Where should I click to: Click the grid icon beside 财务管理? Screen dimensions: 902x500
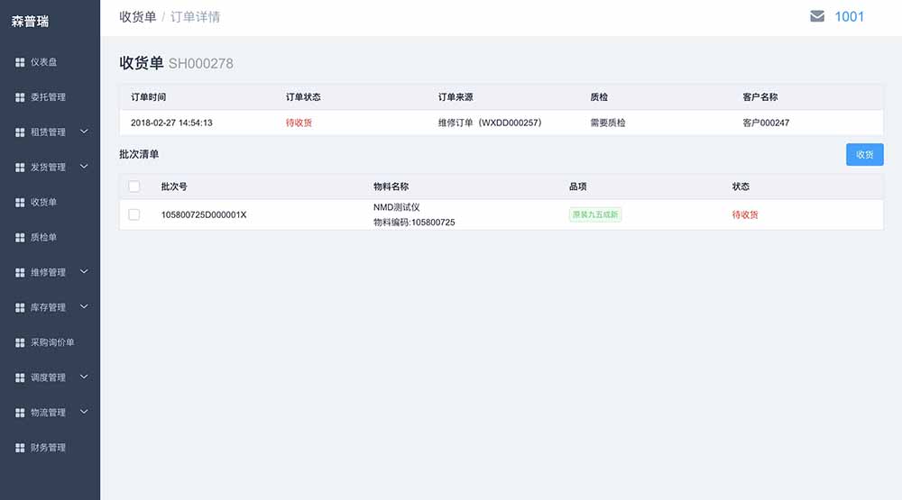20,448
